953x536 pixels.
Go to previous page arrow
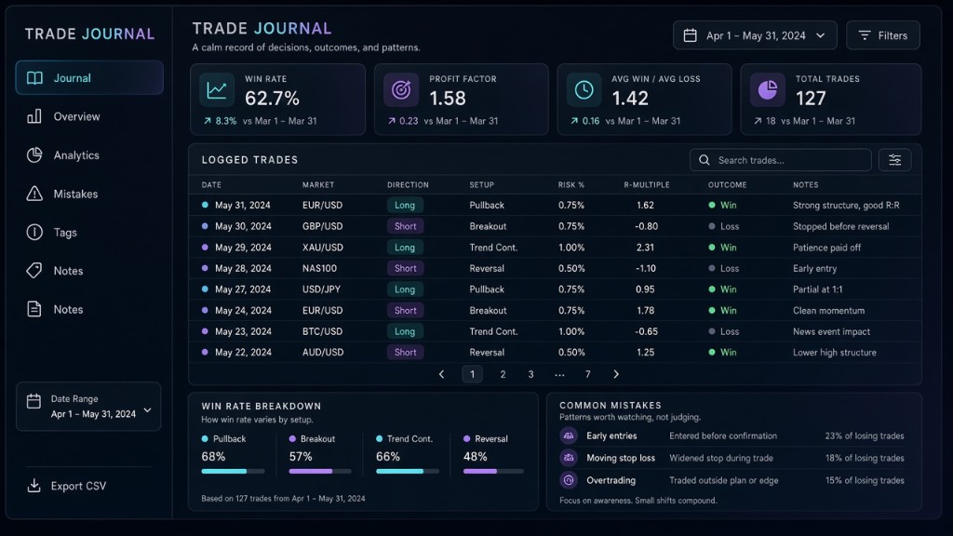(442, 374)
